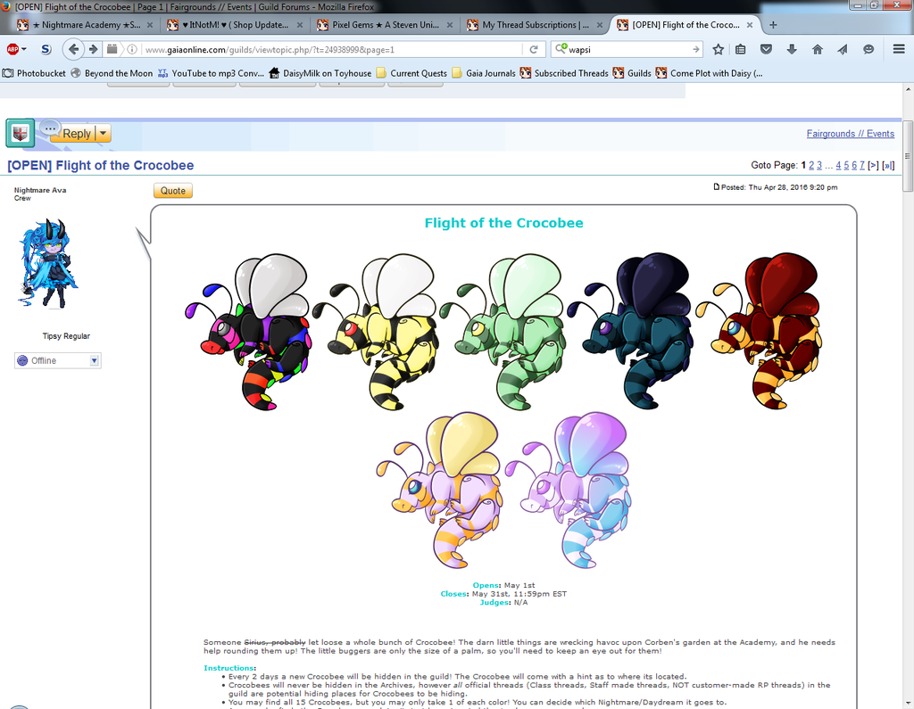
Task: Click the blue S extension icon
Action: click(46, 50)
